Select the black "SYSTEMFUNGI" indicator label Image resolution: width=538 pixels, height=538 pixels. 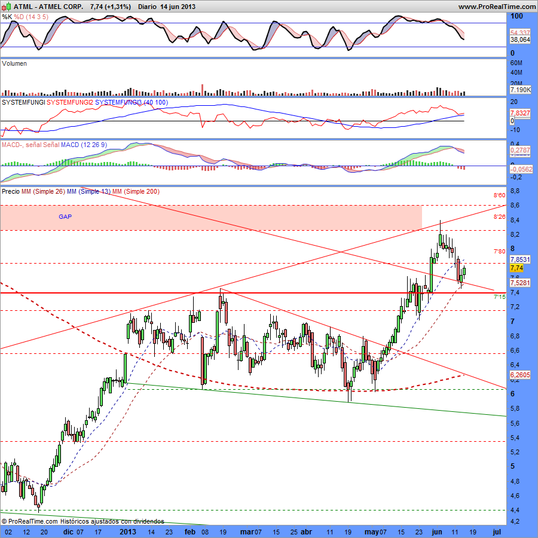(23, 102)
